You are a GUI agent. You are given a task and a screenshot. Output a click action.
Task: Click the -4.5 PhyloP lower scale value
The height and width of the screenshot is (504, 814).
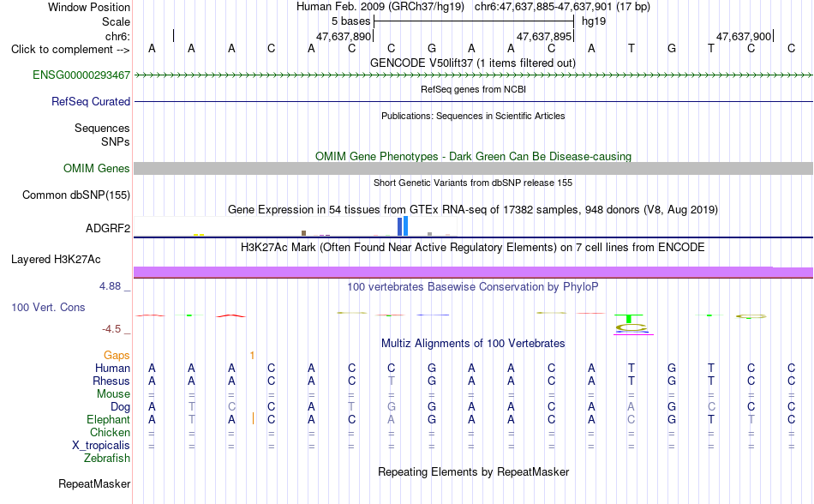point(111,328)
